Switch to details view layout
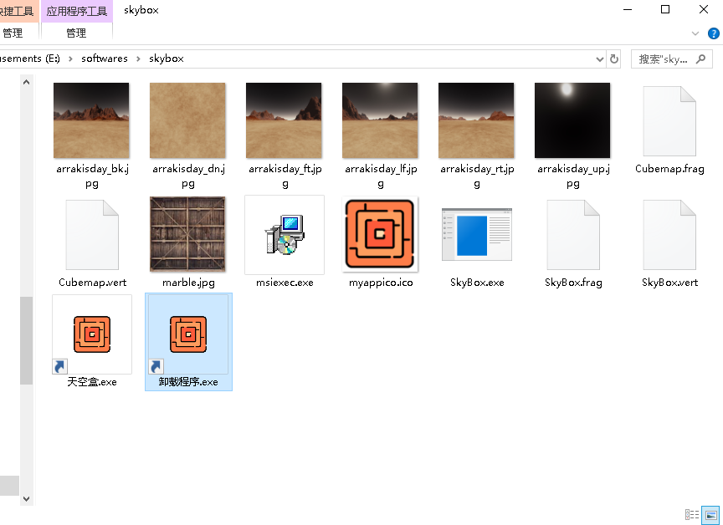Viewport: 723px width, 525px height. point(692,514)
